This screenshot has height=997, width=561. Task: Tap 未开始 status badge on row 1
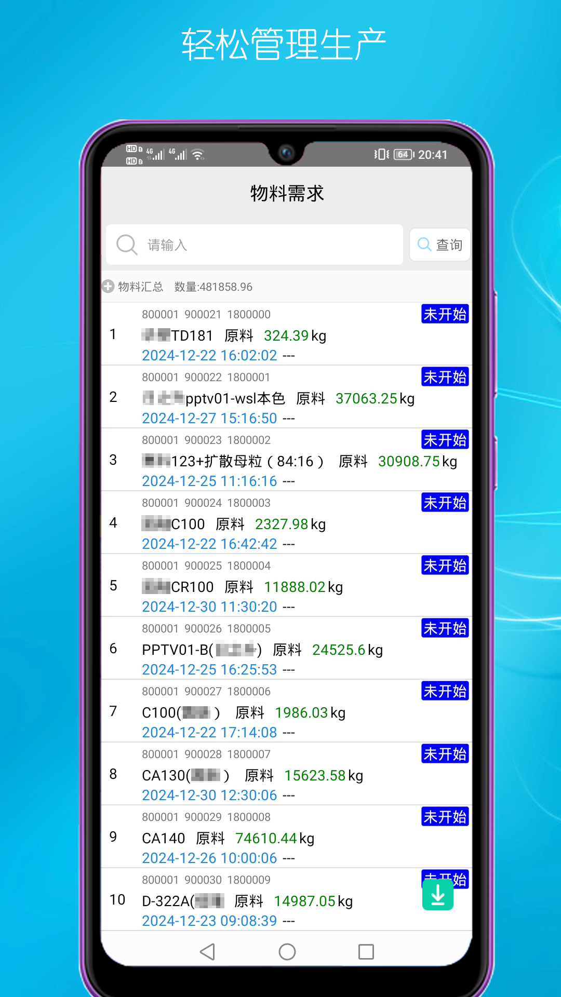point(445,314)
